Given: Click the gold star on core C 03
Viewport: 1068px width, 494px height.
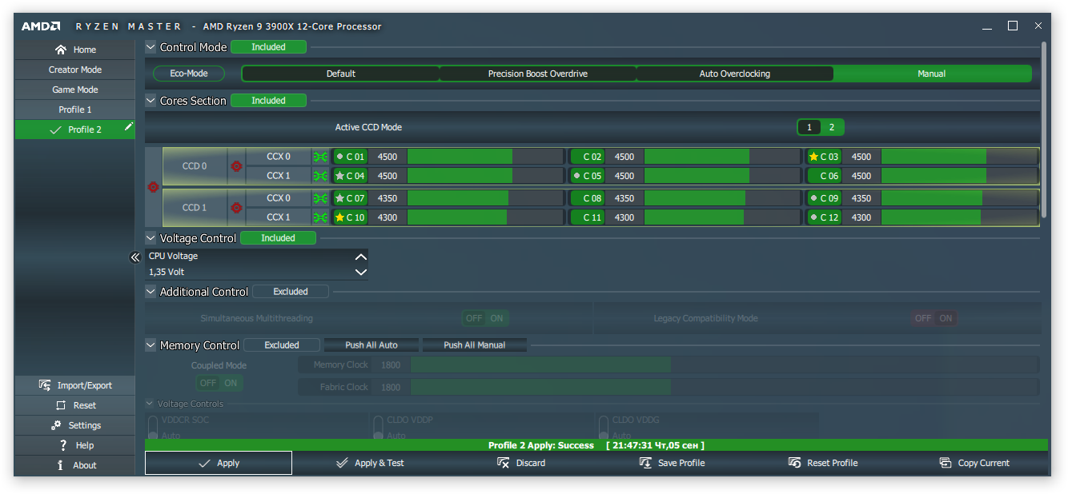Looking at the screenshot, I should pyautogui.click(x=813, y=157).
